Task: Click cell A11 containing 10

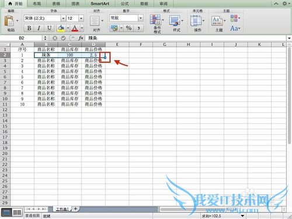Action: pos(22,105)
